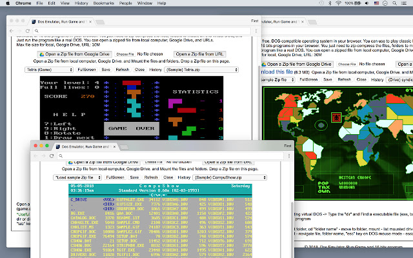
Task: Click reload in the Tetris window
Action: click(27, 31)
